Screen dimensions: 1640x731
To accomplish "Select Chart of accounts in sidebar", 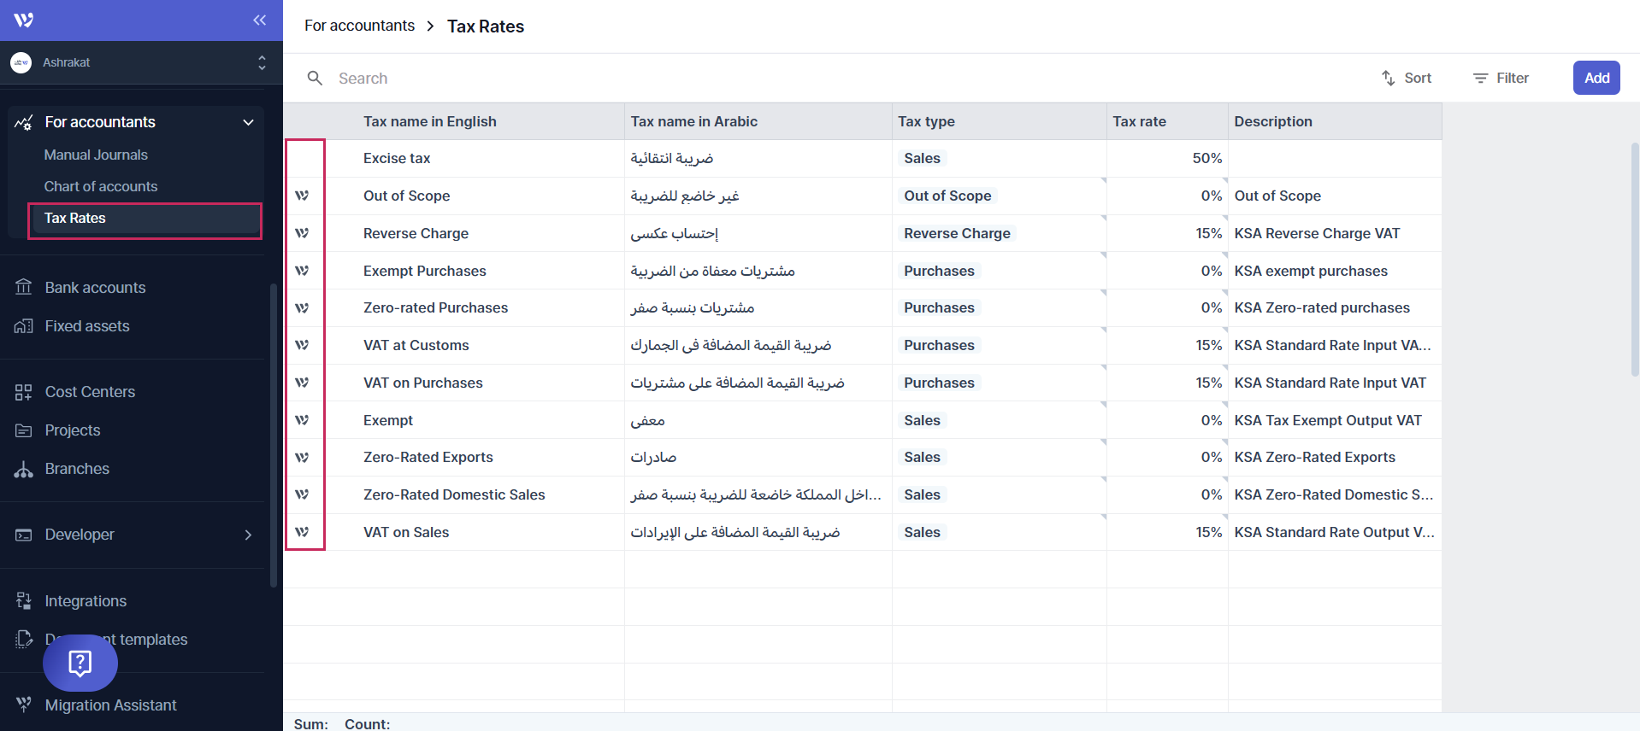I will click(x=101, y=186).
